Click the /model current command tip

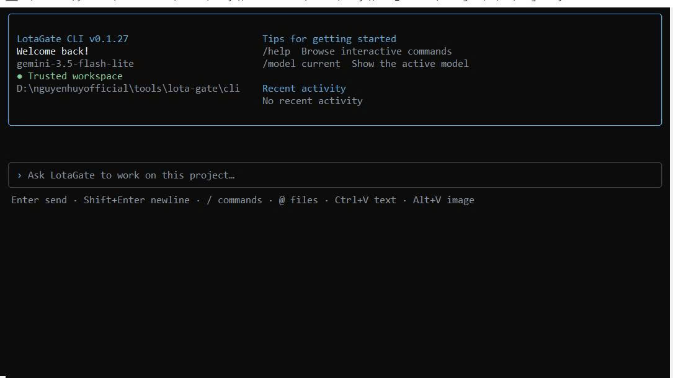pyautogui.click(x=301, y=64)
